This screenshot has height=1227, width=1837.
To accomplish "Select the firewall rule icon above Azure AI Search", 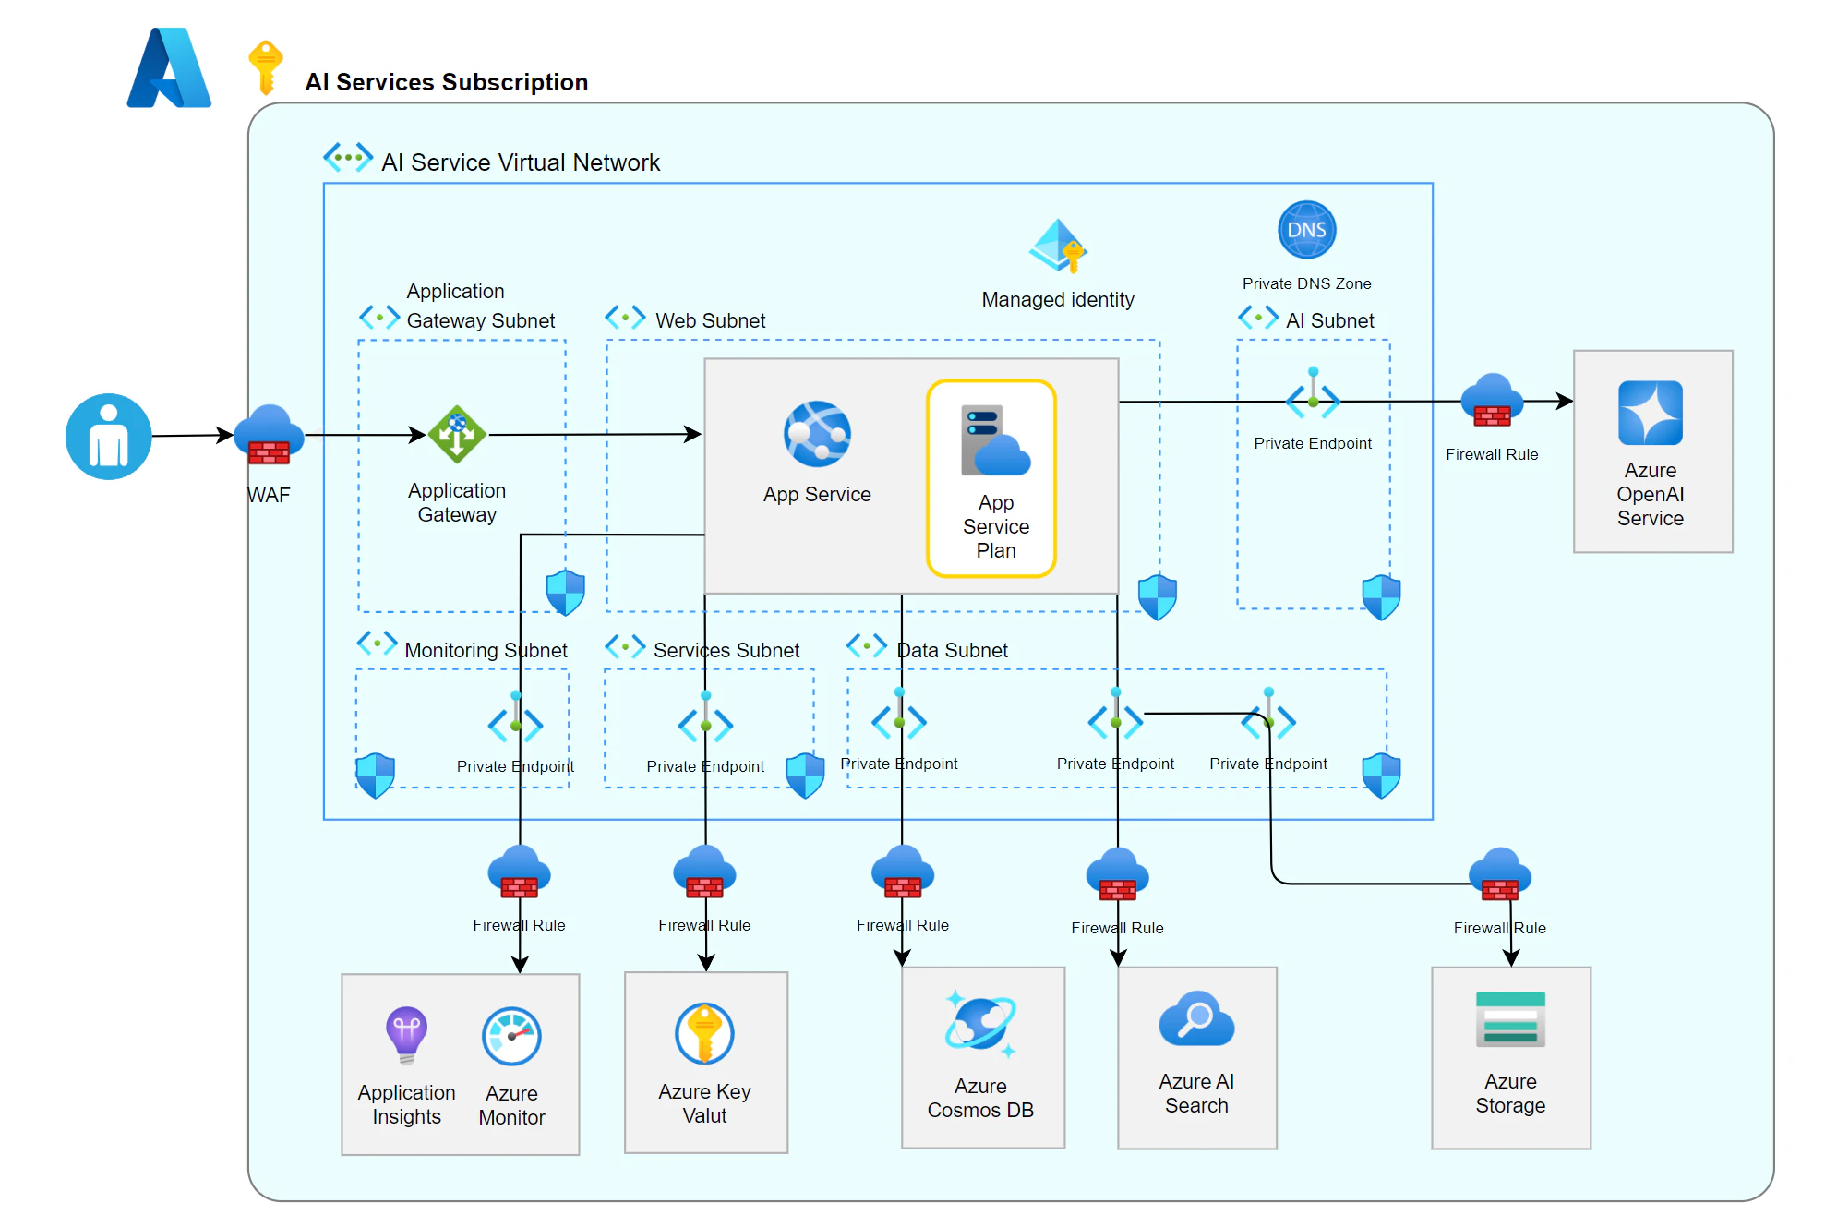I will 1117,875.
